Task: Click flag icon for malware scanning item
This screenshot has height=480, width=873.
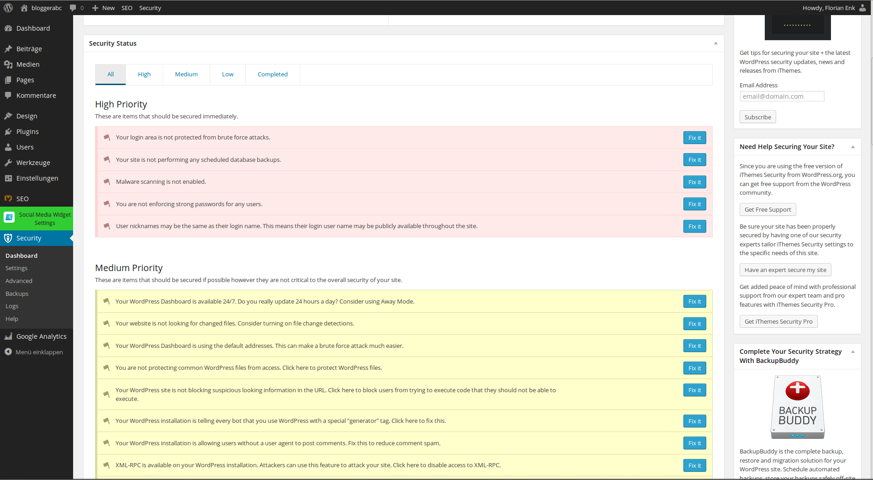Action: click(107, 181)
